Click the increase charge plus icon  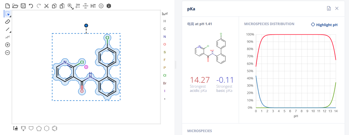[x=8, y=45]
